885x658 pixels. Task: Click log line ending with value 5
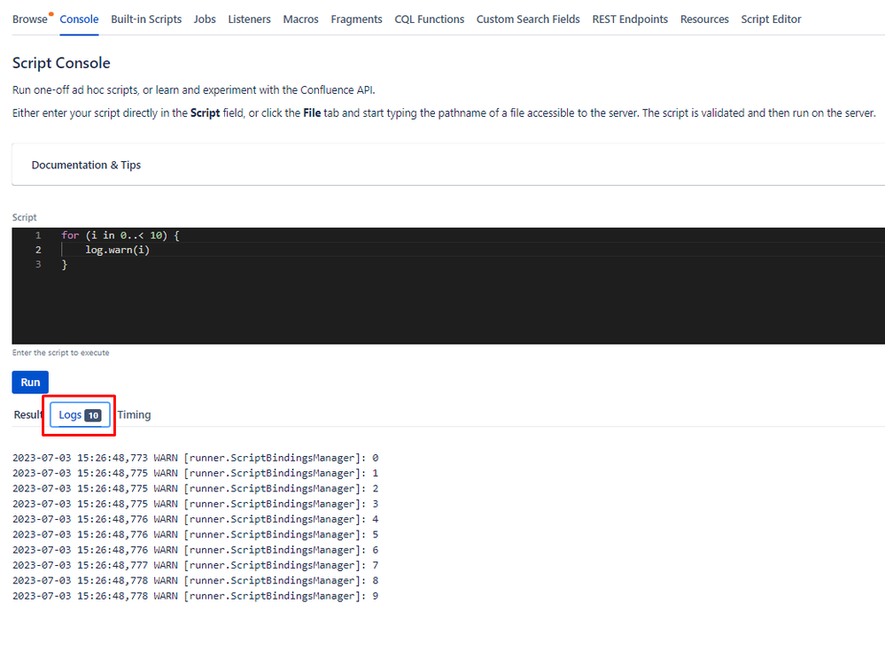pos(195,534)
